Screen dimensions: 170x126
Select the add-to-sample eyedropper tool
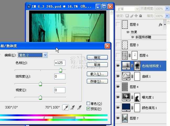pos(72,107)
